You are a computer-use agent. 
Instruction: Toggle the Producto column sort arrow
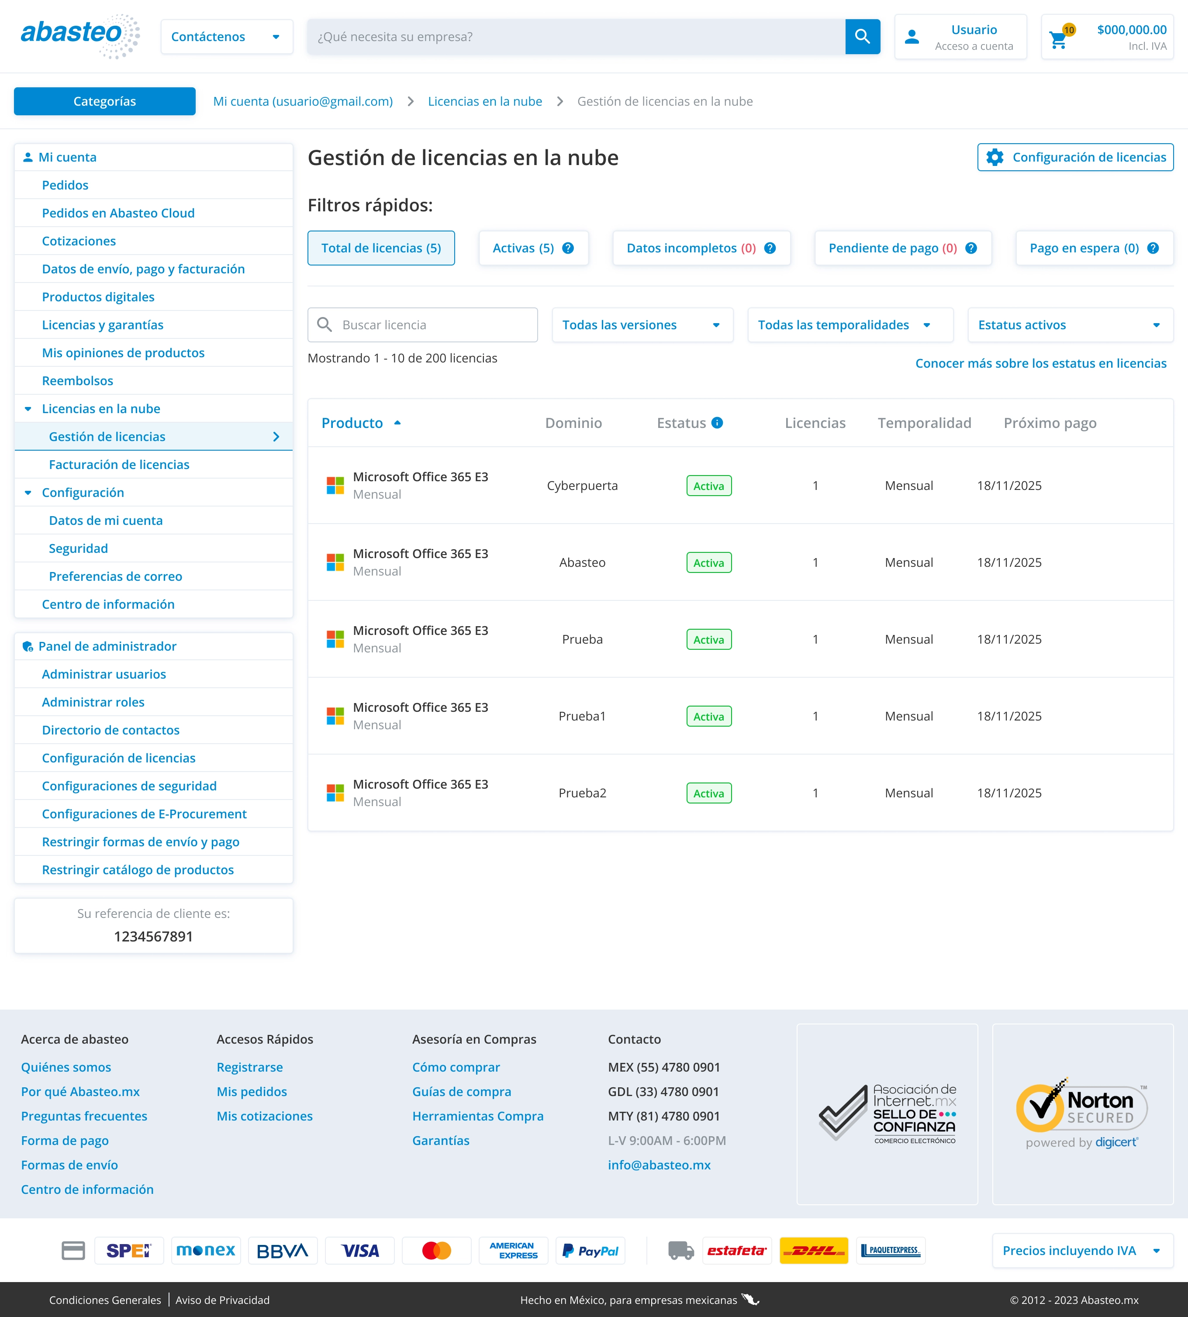398,423
